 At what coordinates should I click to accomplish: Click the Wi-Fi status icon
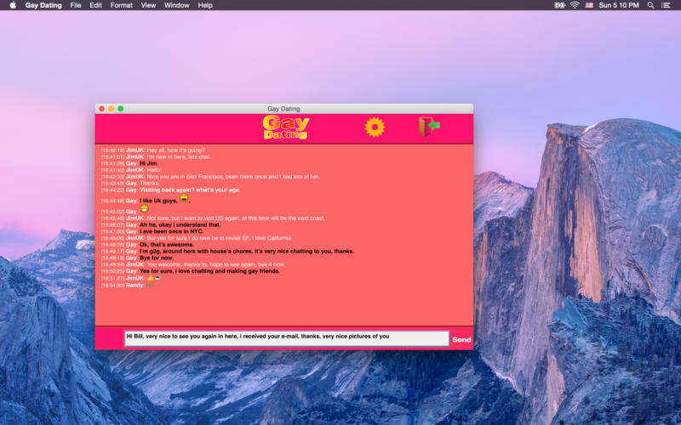[575, 5]
